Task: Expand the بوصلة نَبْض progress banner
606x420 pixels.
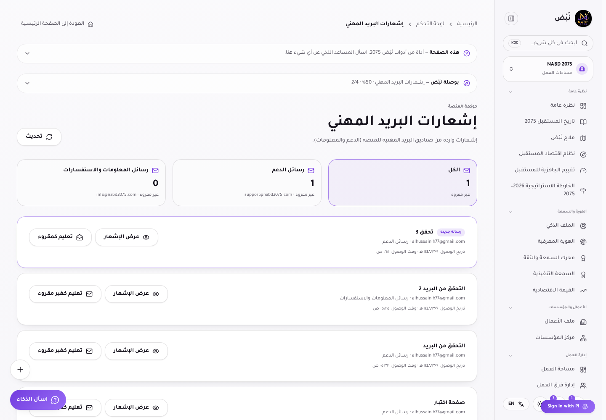Action: (x=247, y=83)
